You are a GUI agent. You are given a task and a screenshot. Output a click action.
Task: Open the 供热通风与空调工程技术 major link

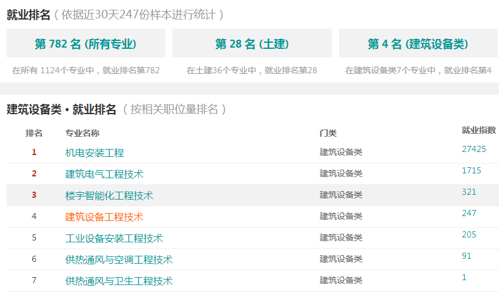[119, 259]
